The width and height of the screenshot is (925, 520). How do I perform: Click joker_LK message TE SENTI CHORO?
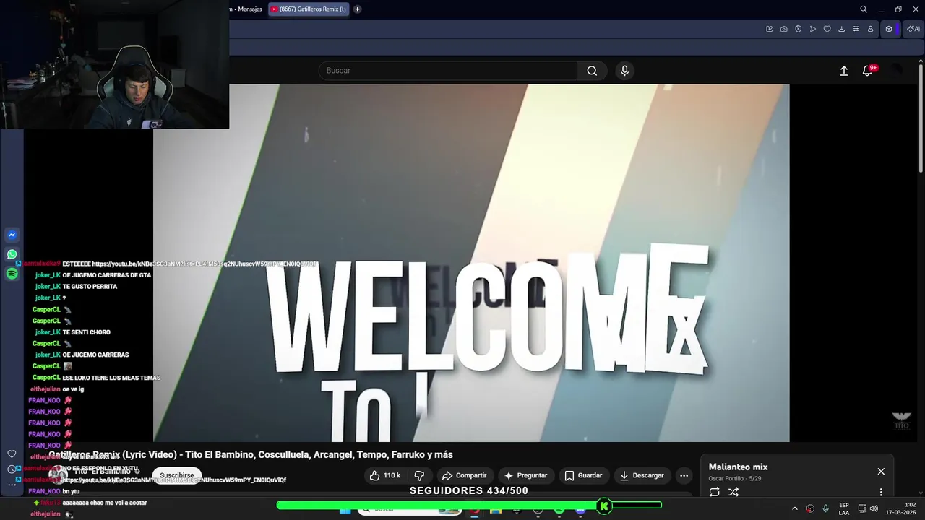point(86,332)
